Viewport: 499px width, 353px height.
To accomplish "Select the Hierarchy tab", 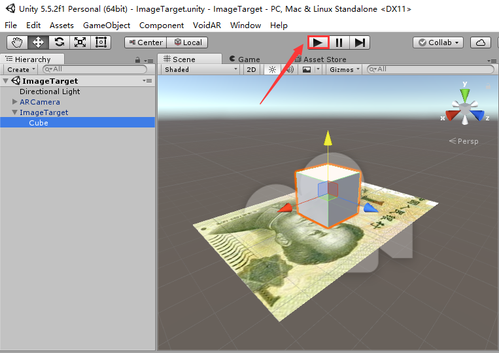I will [x=32, y=59].
